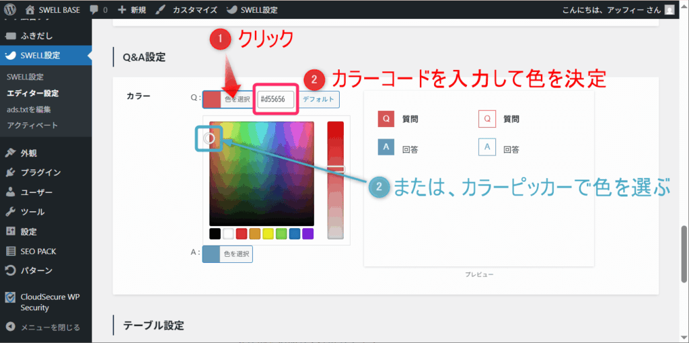
Task: Reset Q color with デフォルト button
Action: pos(320,100)
